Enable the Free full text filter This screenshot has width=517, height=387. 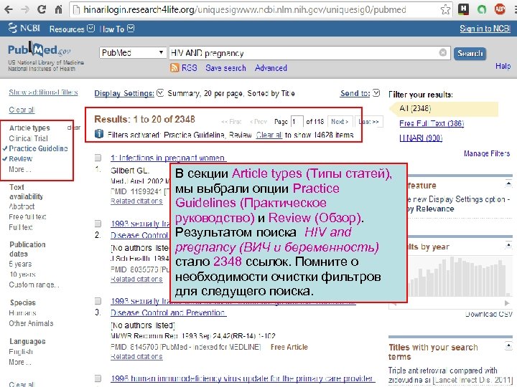coord(27,217)
